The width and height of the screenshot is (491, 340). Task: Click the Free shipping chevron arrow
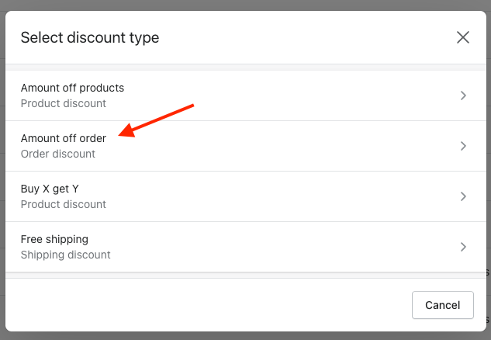pos(463,247)
